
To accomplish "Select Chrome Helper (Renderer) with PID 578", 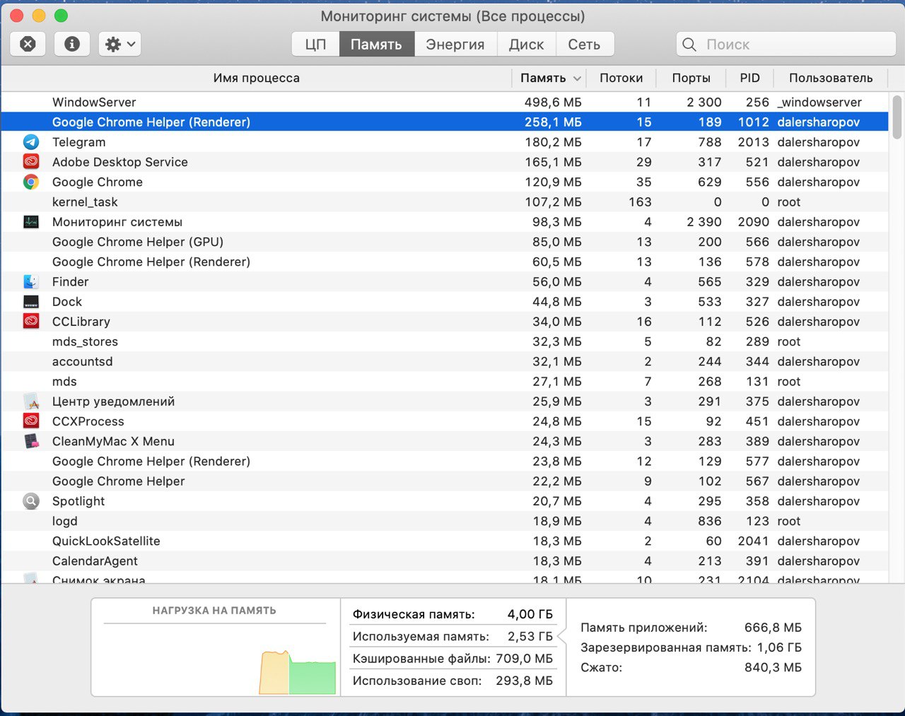I will click(x=445, y=262).
